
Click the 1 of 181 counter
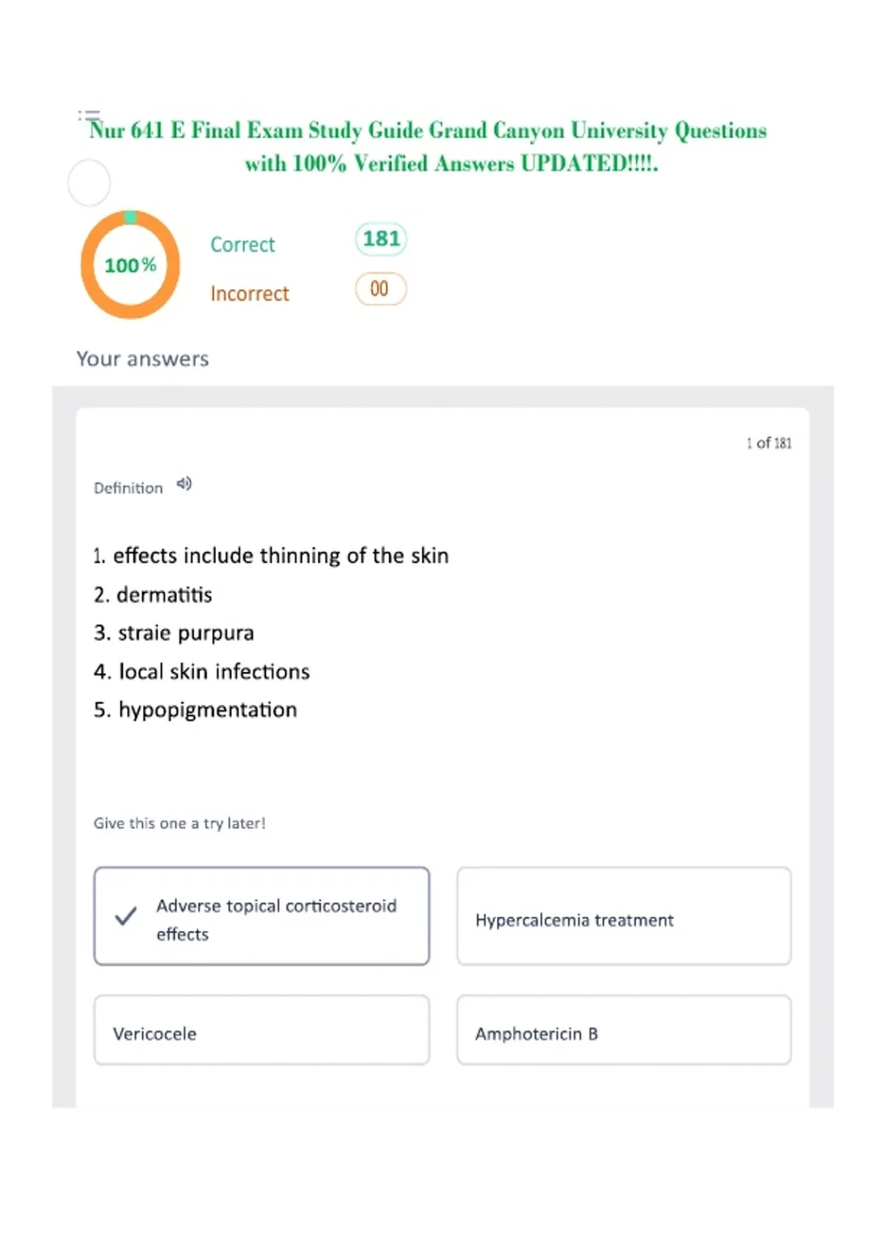(769, 443)
